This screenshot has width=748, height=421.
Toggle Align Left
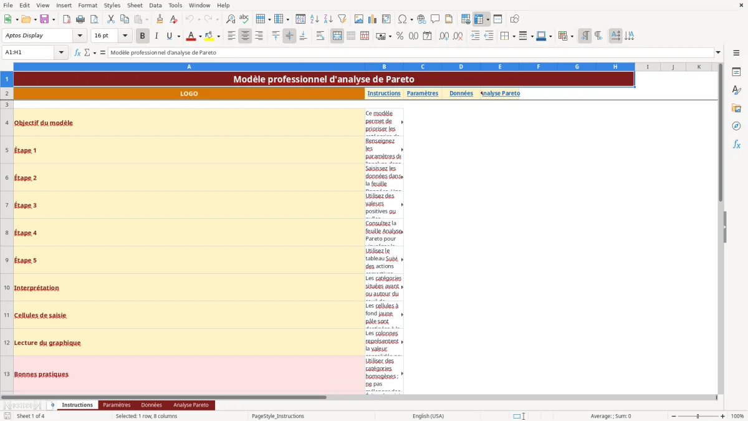231,36
